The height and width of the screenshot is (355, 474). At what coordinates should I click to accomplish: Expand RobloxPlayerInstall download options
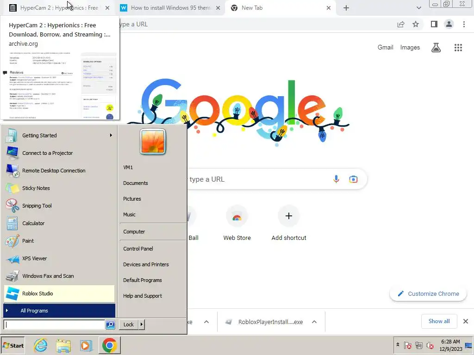(x=314, y=322)
